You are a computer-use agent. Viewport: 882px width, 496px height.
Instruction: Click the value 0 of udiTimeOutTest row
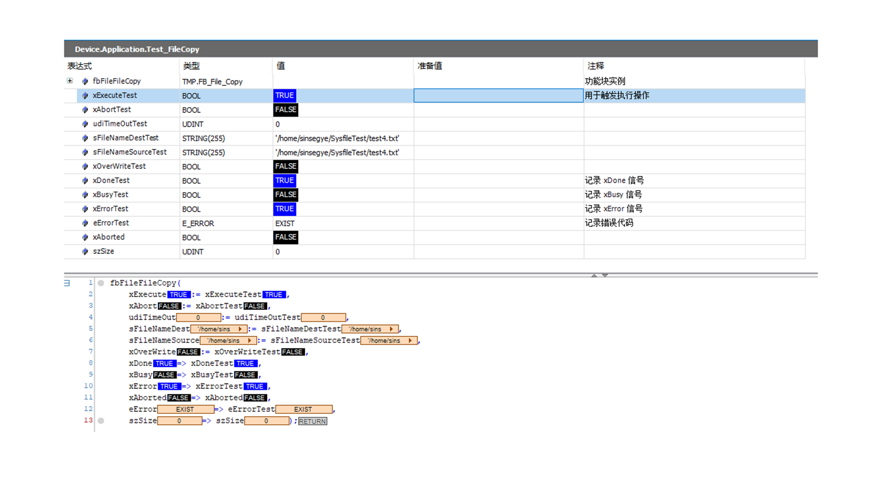277,124
